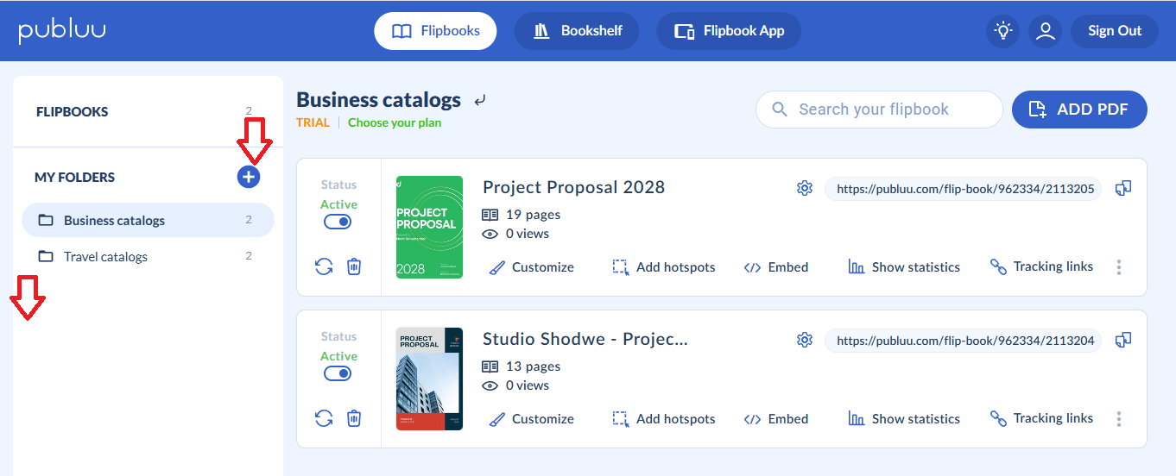Toggle Active status for Project Proposal 2028

point(338,222)
